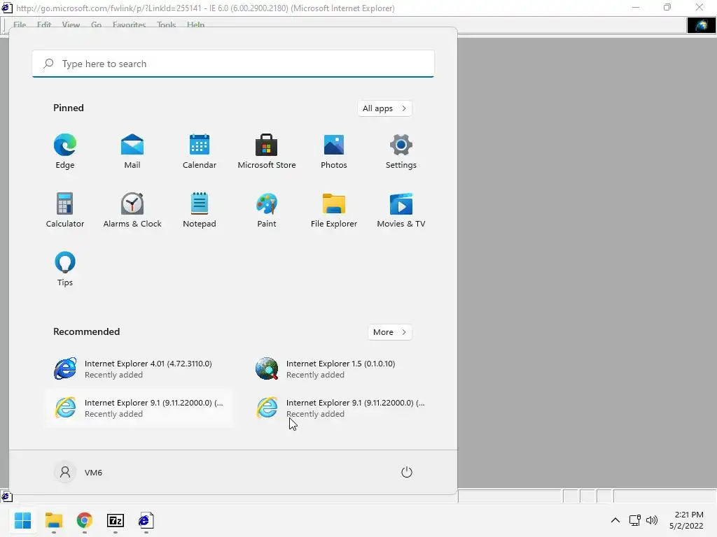Screen dimensions: 717x537
Task: Open the Paint app
Action: click(267, 210)
